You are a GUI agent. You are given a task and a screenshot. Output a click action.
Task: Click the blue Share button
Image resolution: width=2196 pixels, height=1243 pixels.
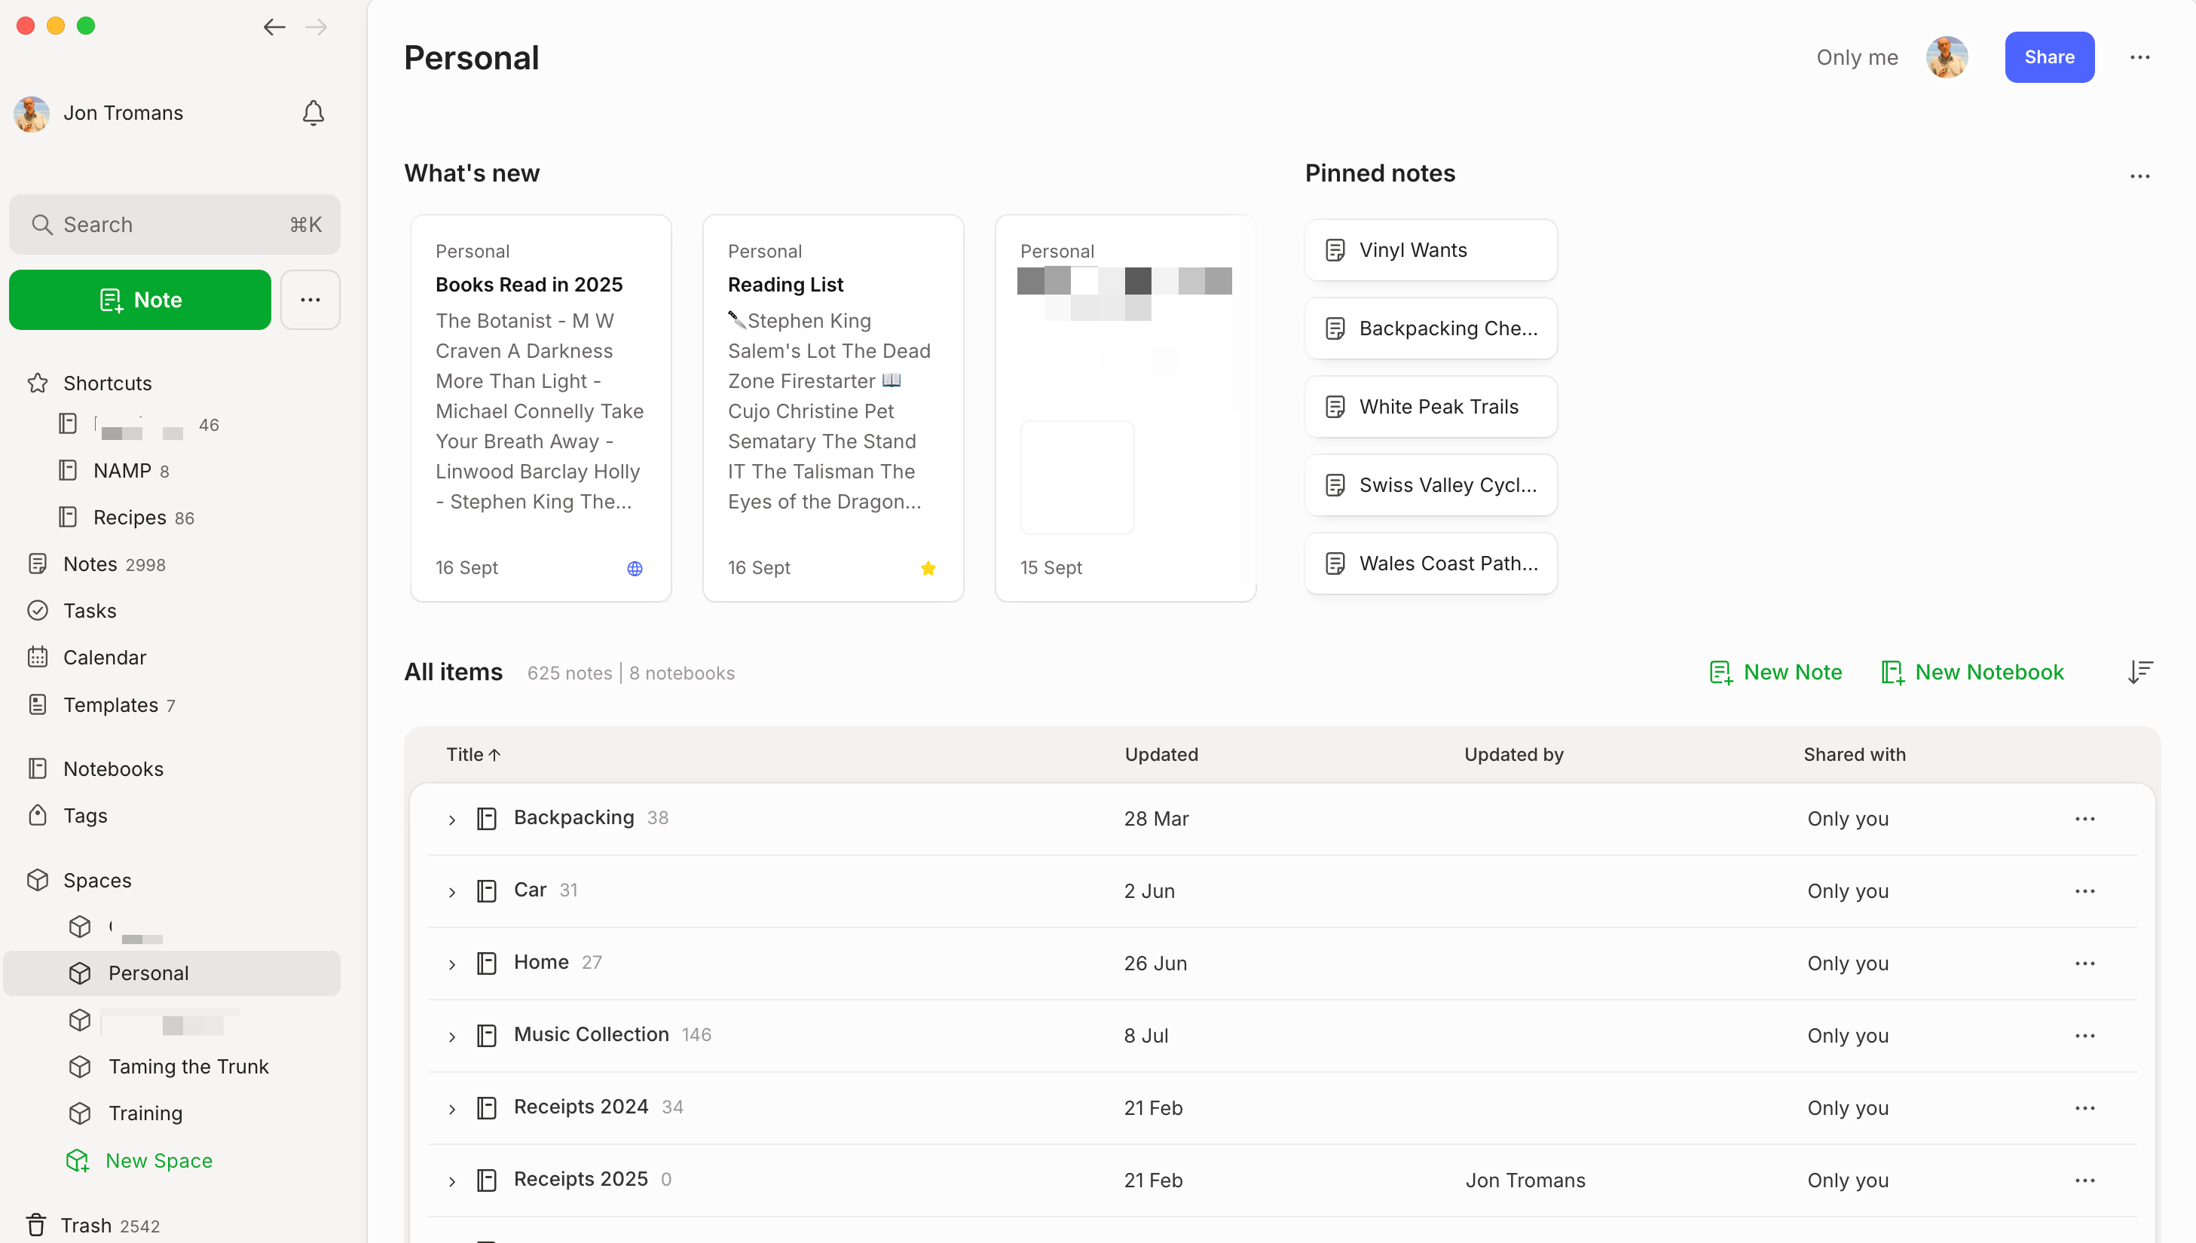pos(2048,57)
